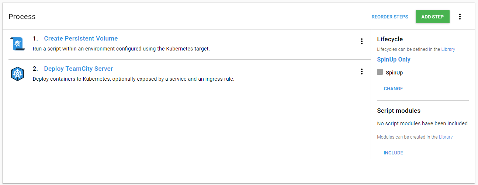Click the 'No script modules have been included' text

tap(422, 123)
